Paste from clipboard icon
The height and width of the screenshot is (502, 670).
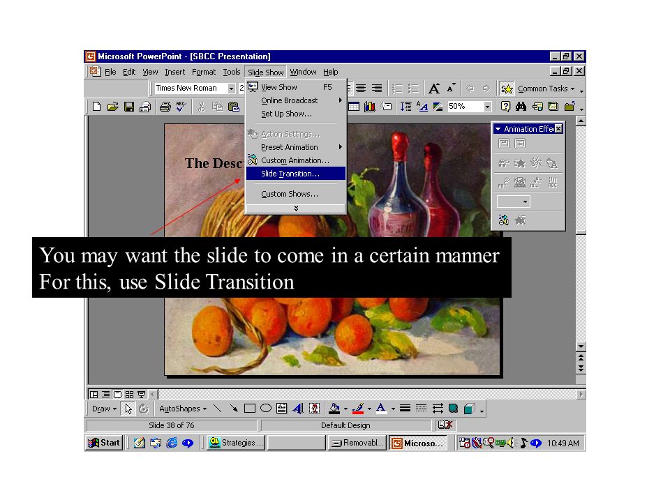pyautogui.click(x=234, y=107)
